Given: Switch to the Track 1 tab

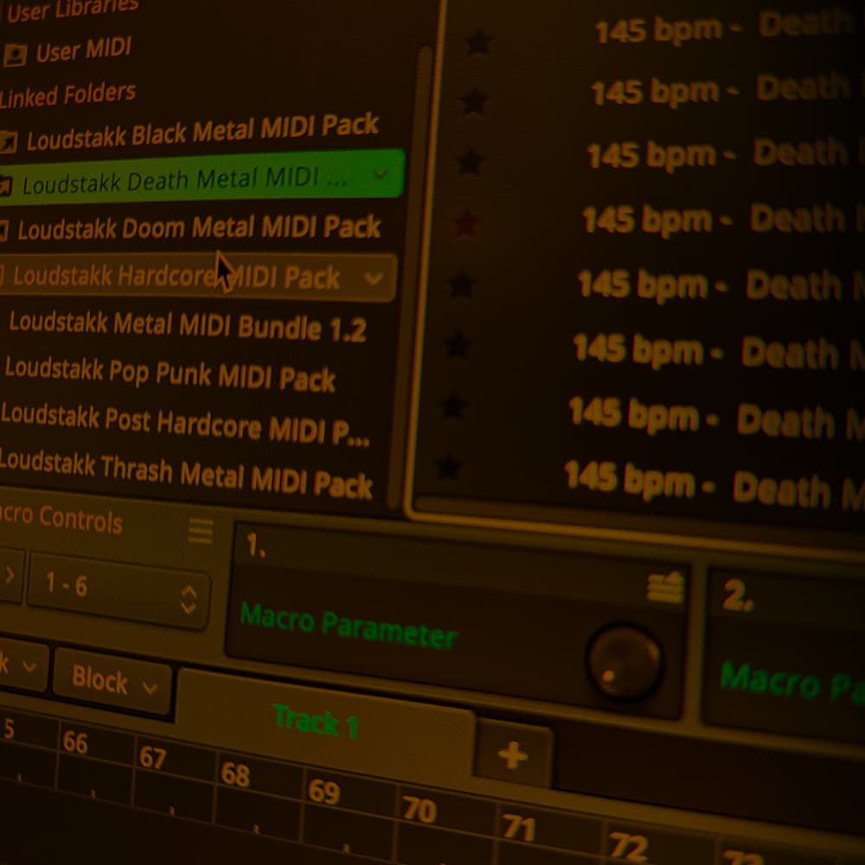Looking at the screenshot, I should pos(315,721).
